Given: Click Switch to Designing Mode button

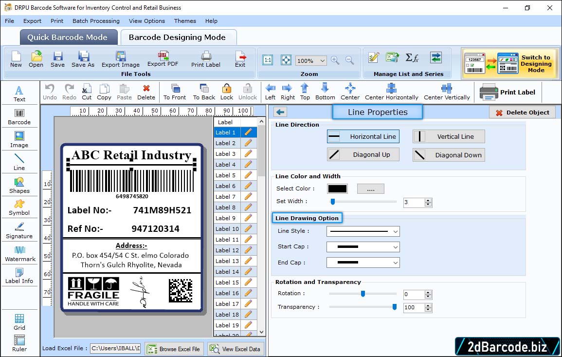Looking at the screenshot, I should (510, 63).
